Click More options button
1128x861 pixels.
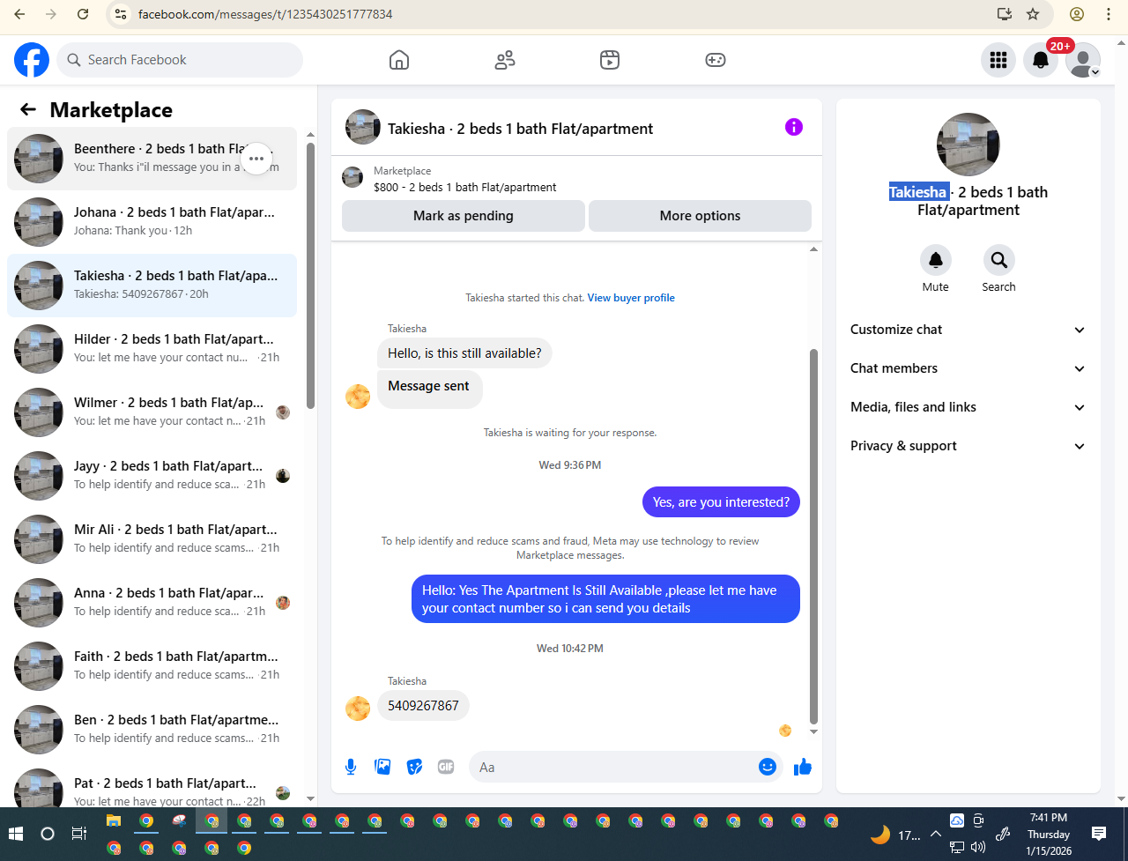(x=700, y=216)
